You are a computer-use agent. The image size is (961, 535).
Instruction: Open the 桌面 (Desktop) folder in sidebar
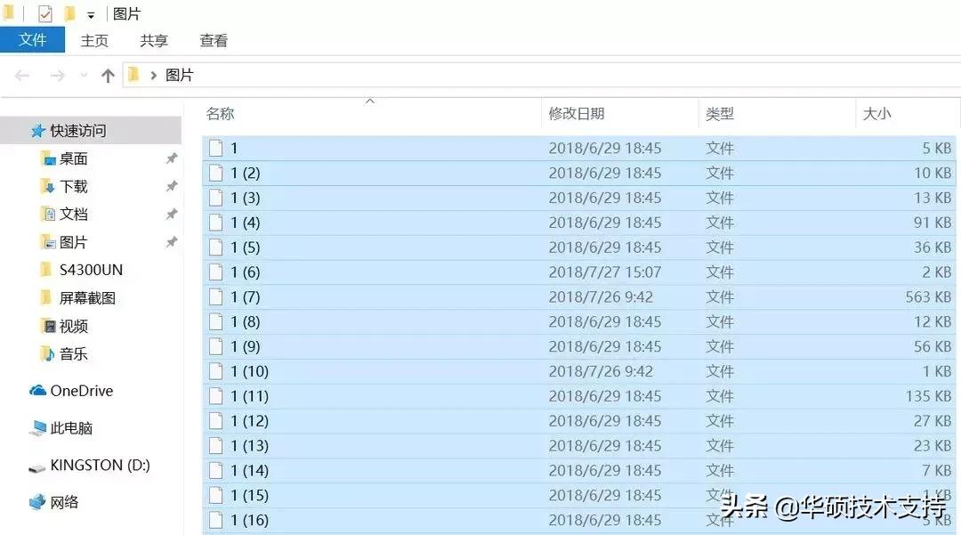(73, 158)
